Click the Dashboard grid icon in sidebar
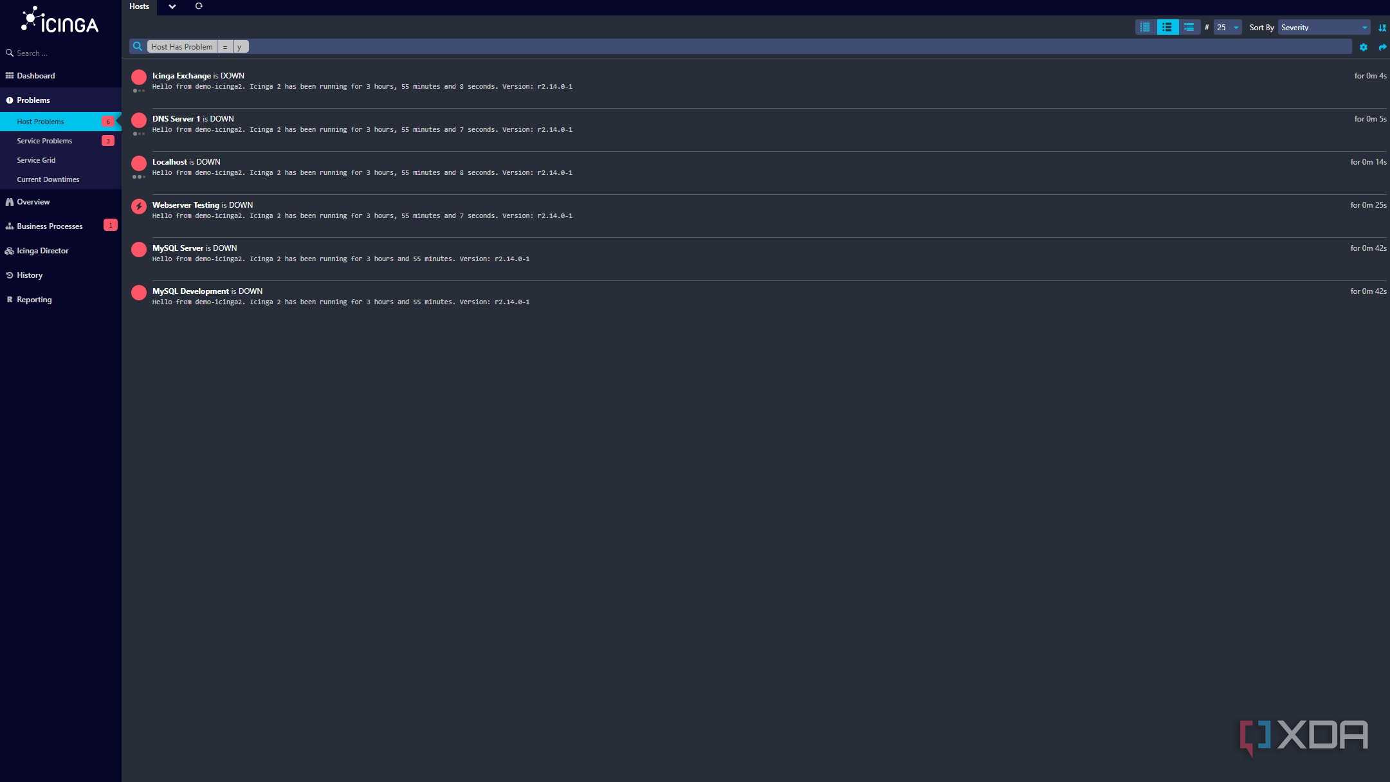Screen dimensions: 1390x782 (10, 75)
